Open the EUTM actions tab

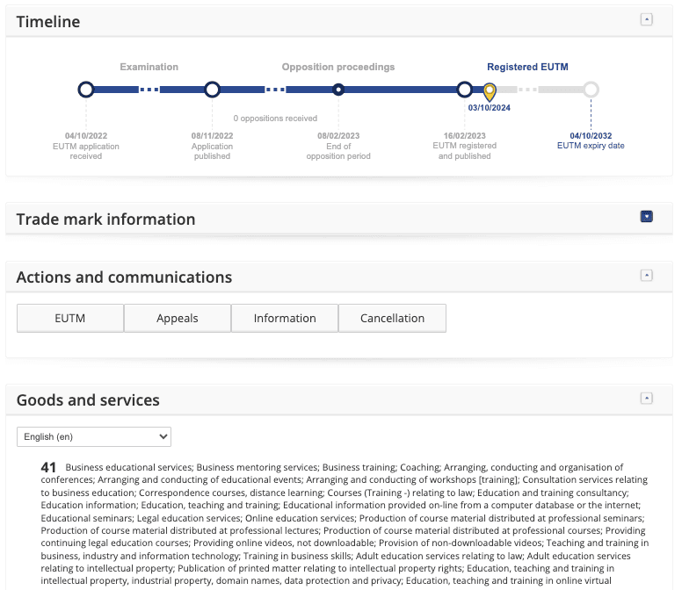tap(70, 319)
